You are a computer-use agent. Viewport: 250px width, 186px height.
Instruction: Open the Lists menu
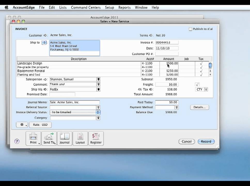click(x=63, y=7)
